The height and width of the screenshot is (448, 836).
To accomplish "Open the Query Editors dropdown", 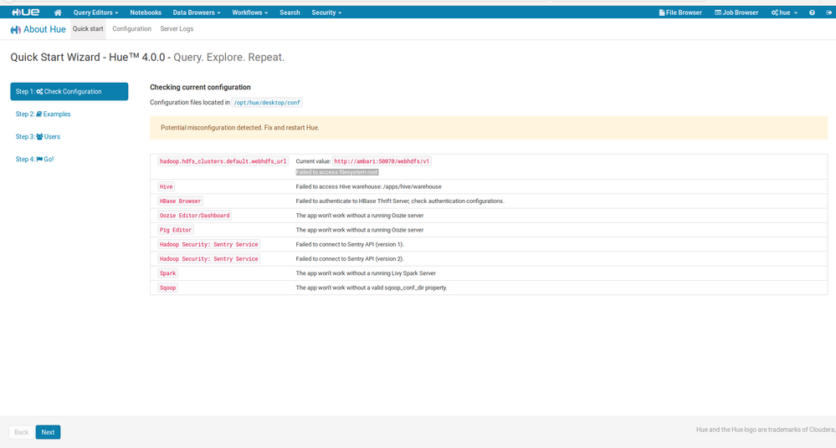I will pos(96,13).
